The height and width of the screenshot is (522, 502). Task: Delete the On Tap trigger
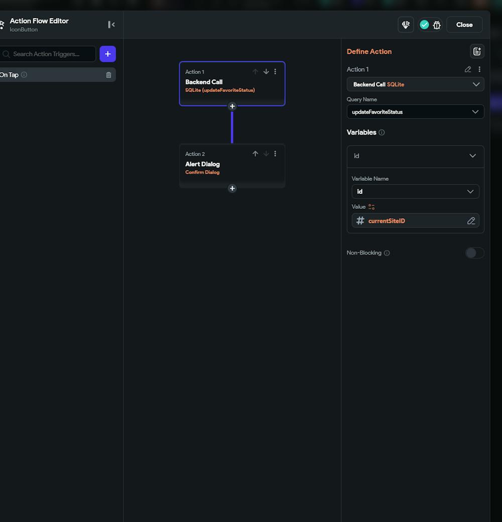point(108,75)
